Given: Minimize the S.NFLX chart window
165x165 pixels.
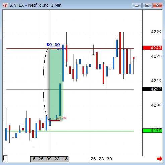Looking at the screenshot, I should (136, 5).
